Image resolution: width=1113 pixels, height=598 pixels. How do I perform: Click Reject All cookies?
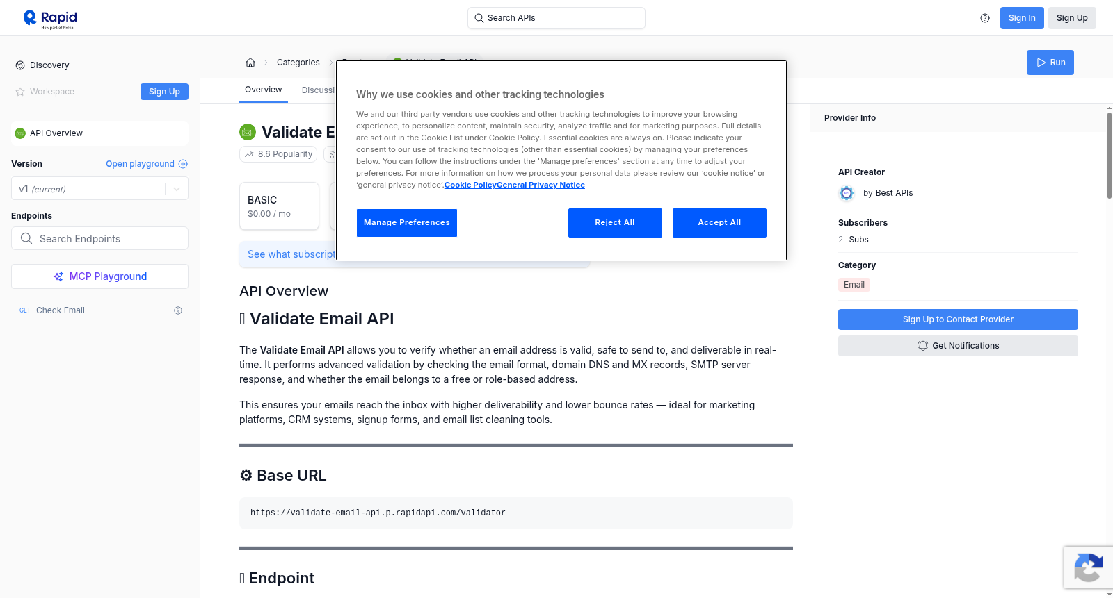[615, 223]
